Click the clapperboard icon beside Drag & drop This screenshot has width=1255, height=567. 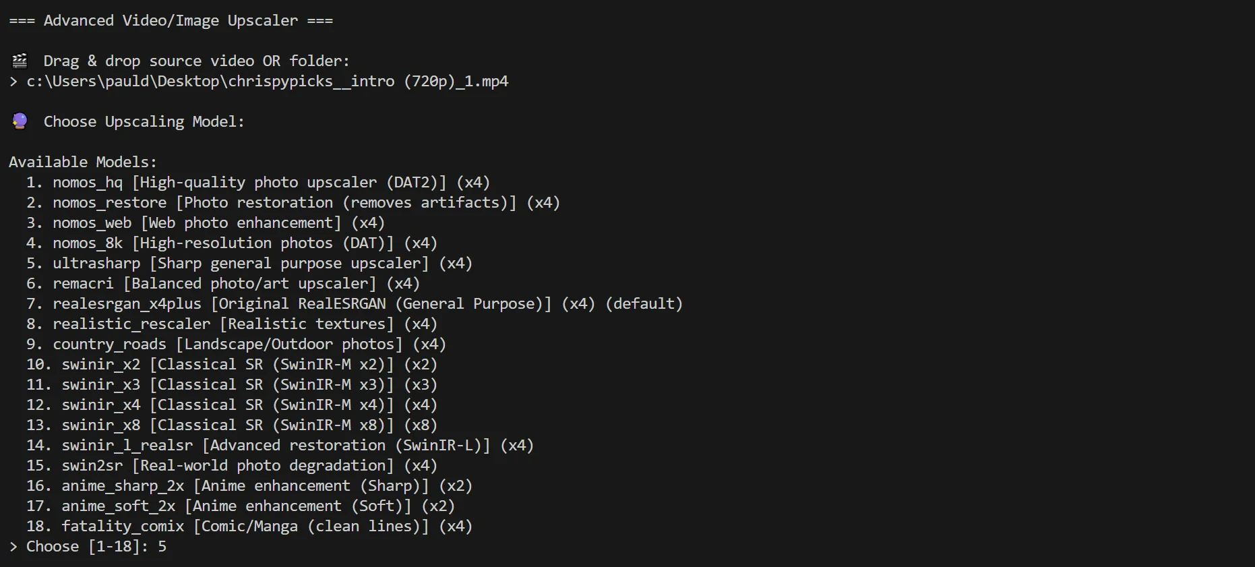20,61
